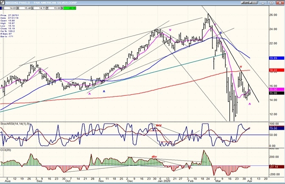Click the red v marker near late March high
The height and width of the screenshot is (184, 285).
click(x=241, y=67)
